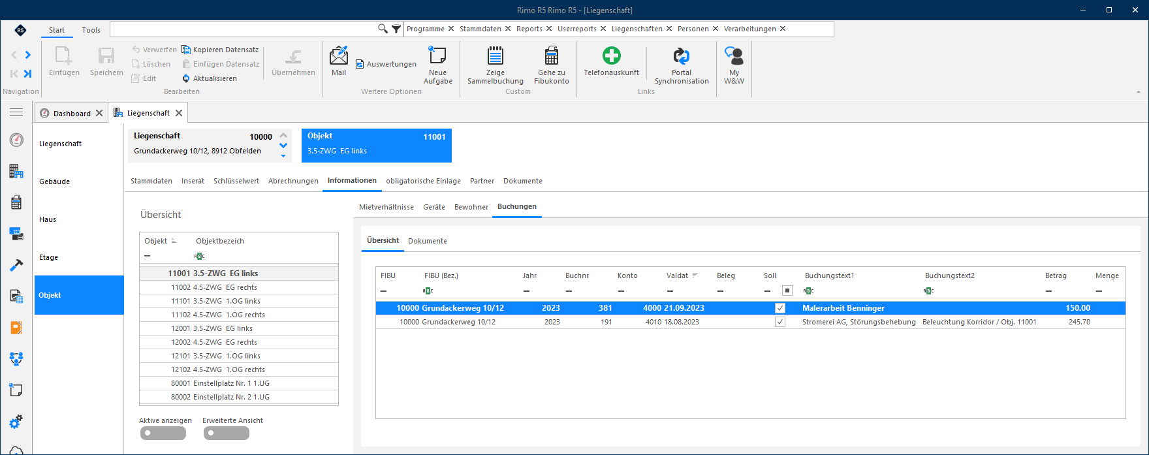Go to next record arrow
Screen dimensions: 1149x455
28,55
